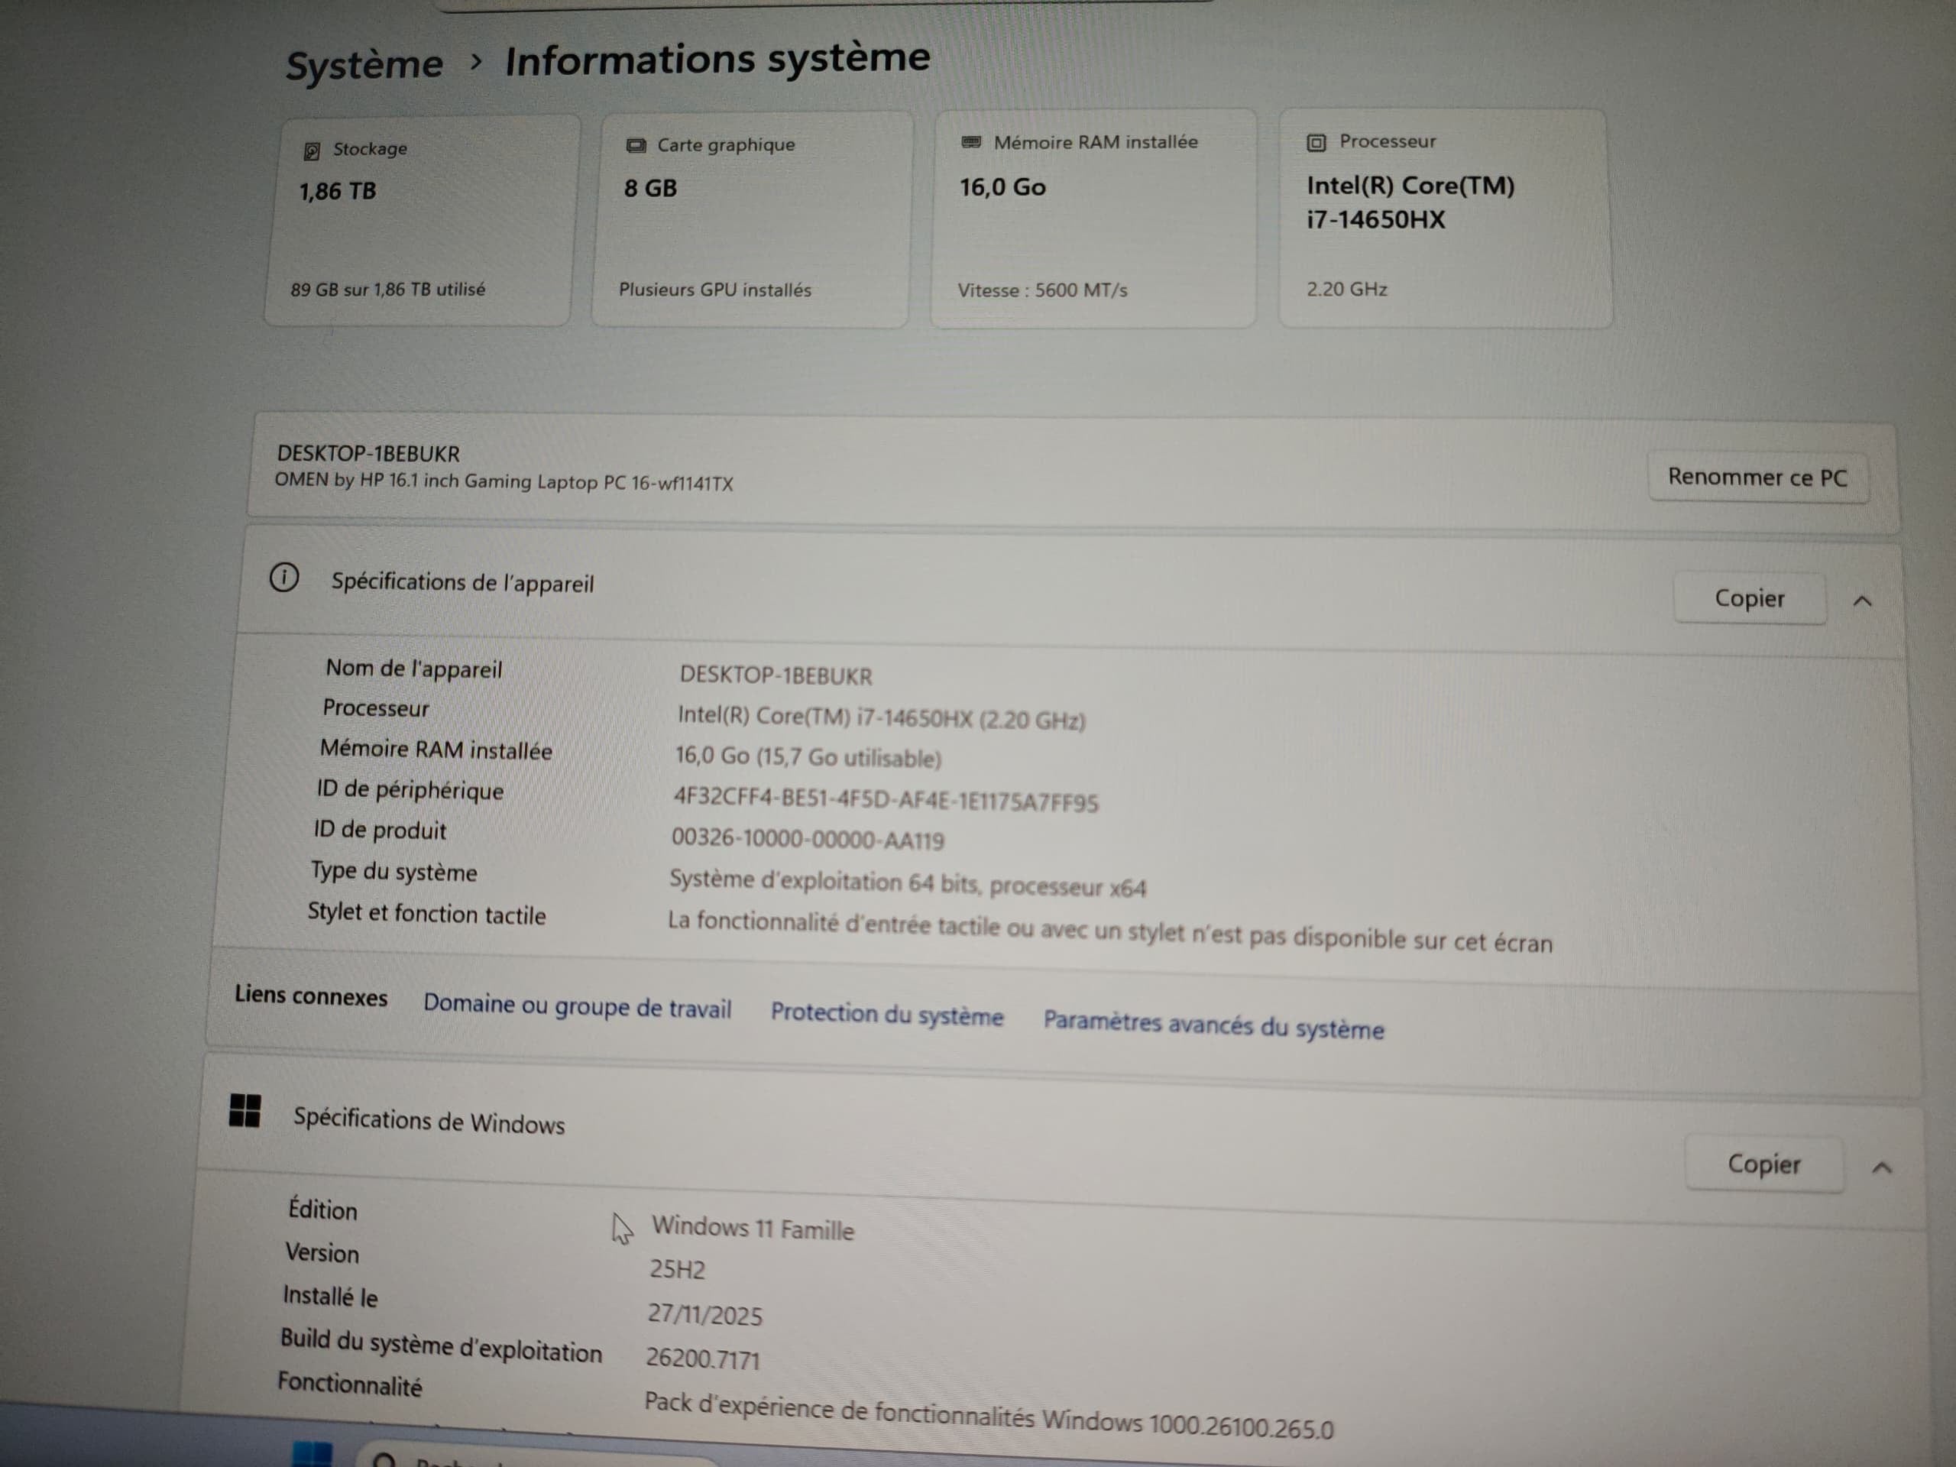Collapse the Spécifications de Windows section
Viewport: 1956px width, 1467px height.
pos(1882,1168)
